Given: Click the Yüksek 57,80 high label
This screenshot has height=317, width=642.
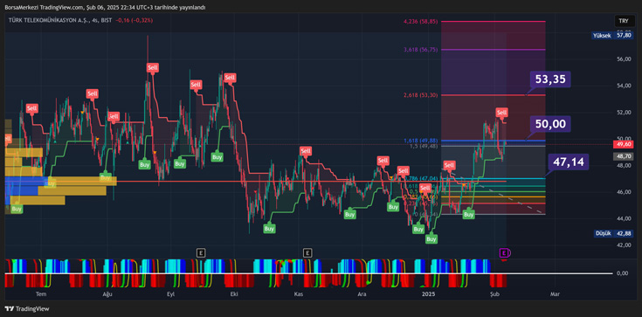Looking at the screenshot, I should pyautogui.click(x=612, y=36).
